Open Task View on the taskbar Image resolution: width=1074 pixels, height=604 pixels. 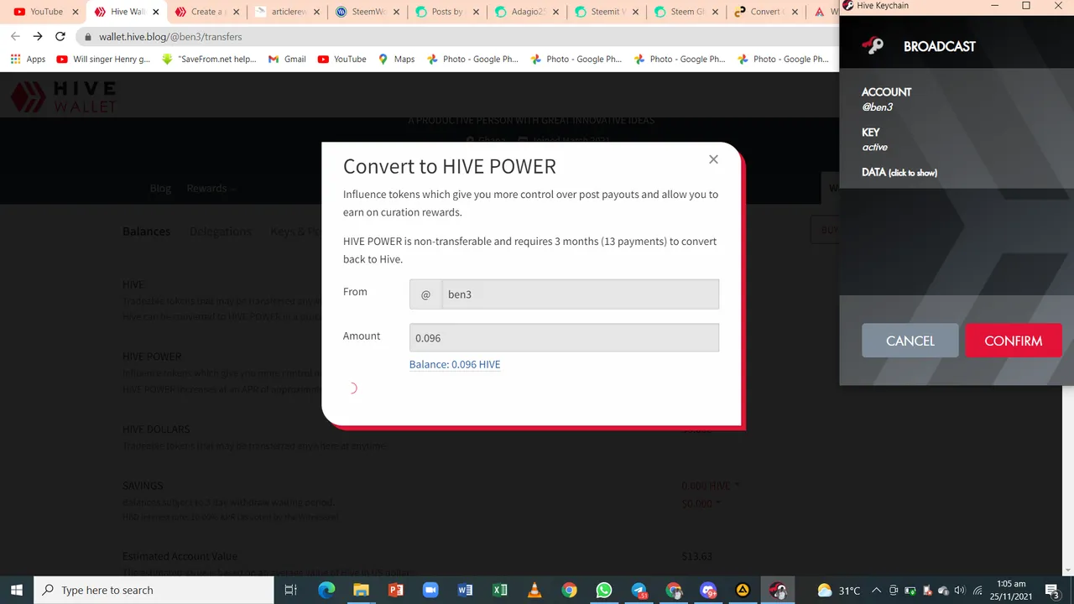(290, 590)
